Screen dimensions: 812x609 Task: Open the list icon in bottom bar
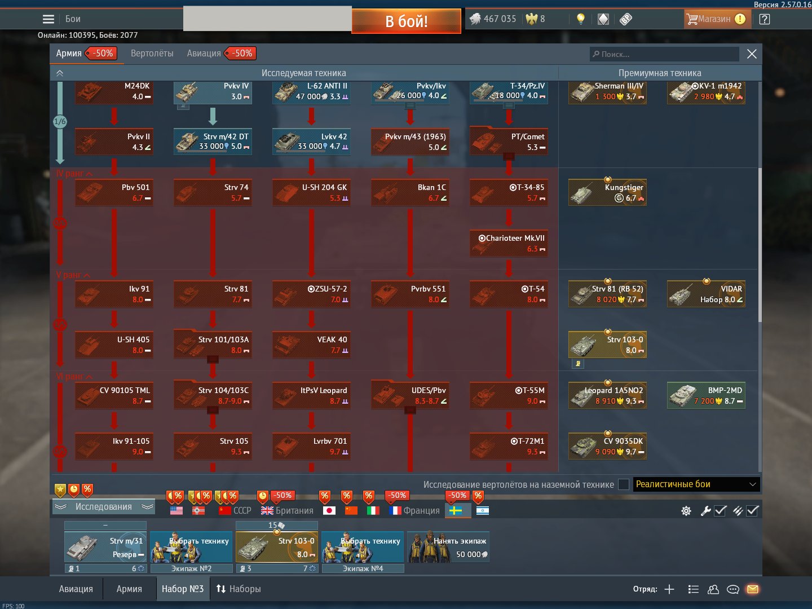694,589
